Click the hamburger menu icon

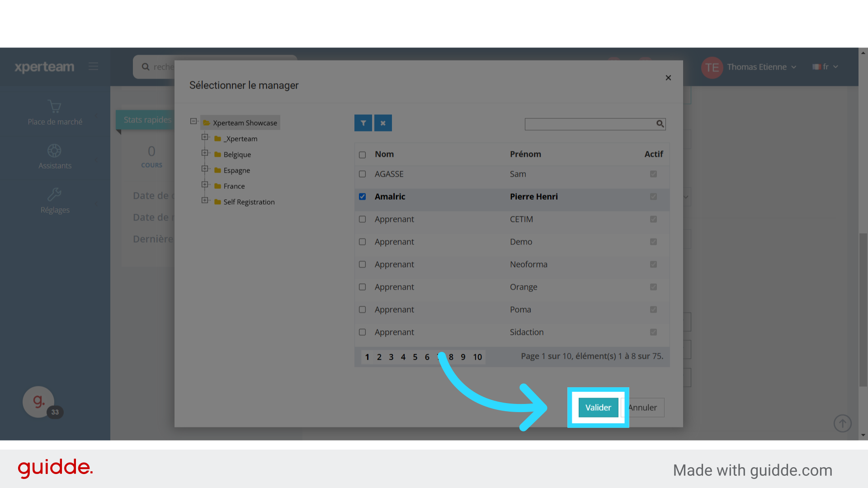point(94,66)
